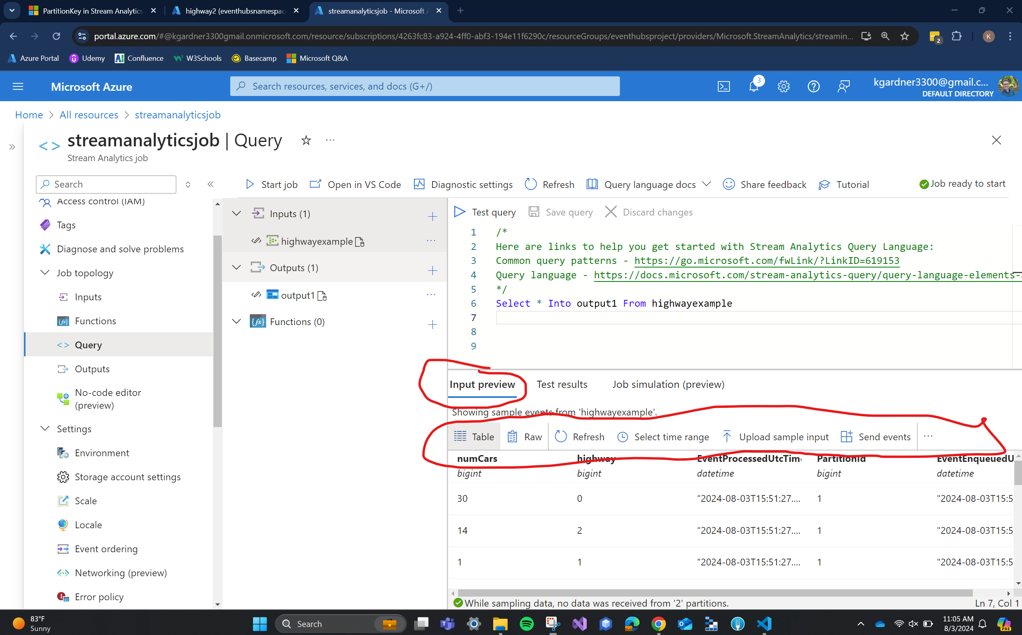Open Storage account settings
The width and height of the screenshot is (1022, 635).
click(128, 477)
